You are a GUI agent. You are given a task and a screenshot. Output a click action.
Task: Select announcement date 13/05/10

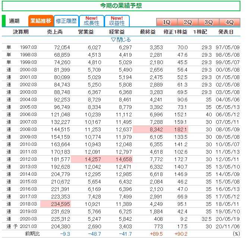[x=228, y=167]
